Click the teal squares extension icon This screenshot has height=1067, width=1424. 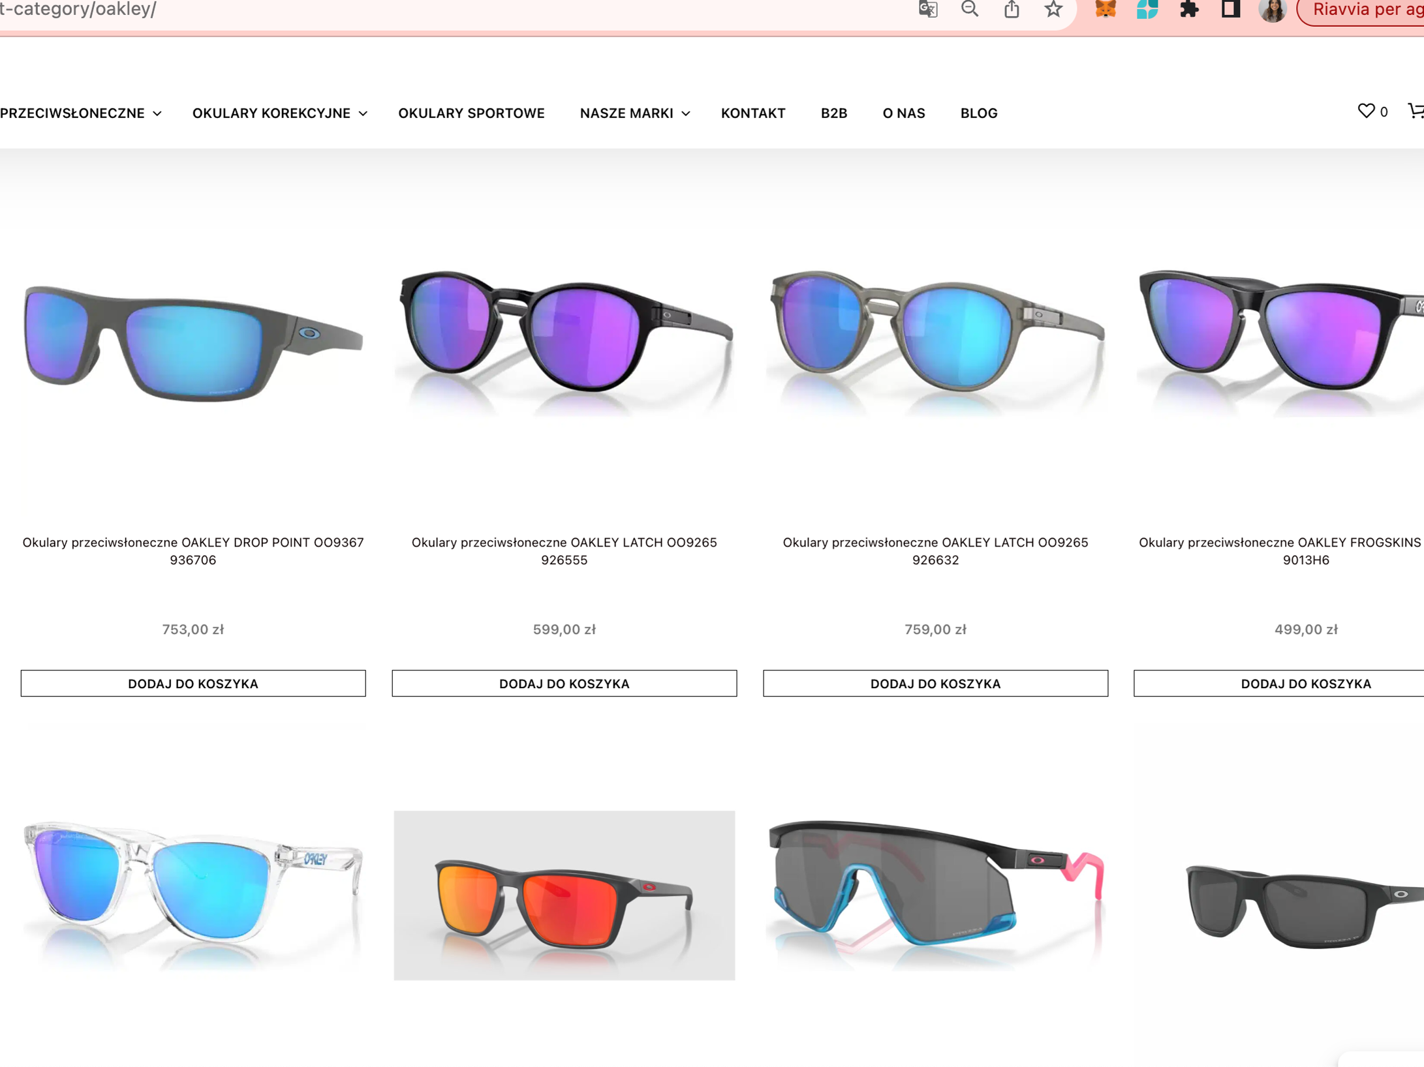coord(1147,9)
